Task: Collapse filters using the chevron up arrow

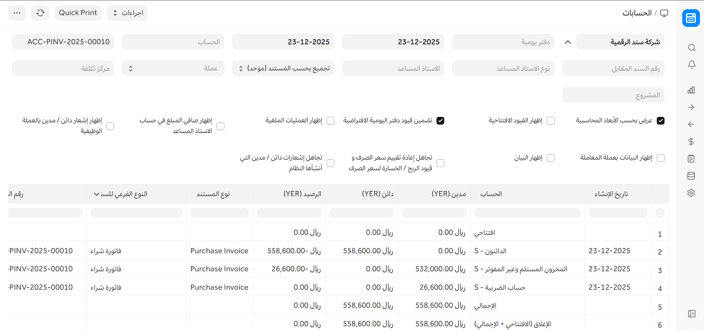Action: tap(568, 42)
